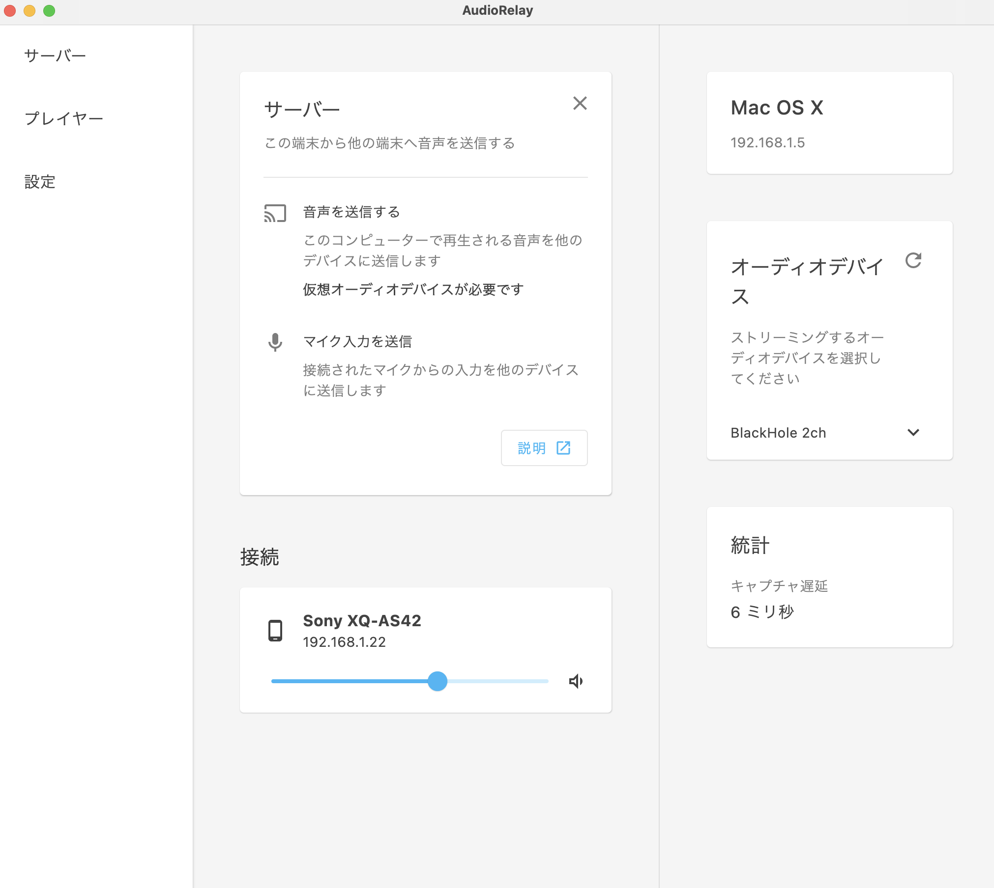Screen dimensions: 994x888
Task: Click the microphone icon for マイク入力を送信
Action: [275, 342]
